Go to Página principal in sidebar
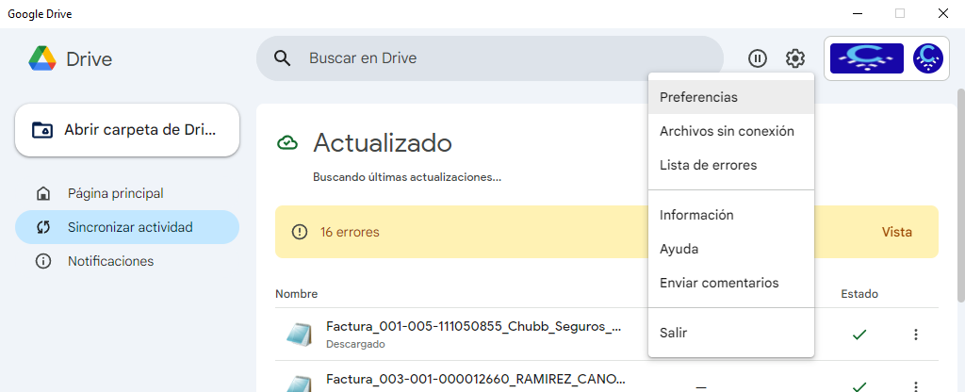965x392 pixels. (115, 193)
